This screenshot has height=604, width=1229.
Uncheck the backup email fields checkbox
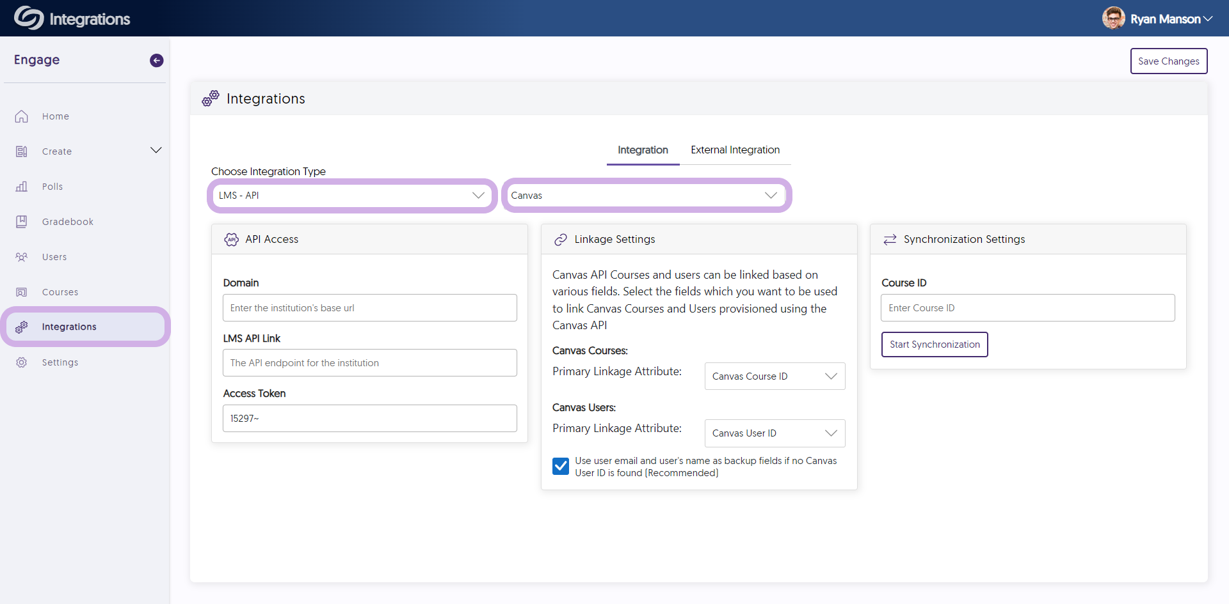pos(561,466)
